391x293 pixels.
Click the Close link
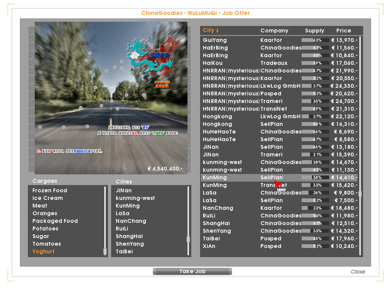click(x=358, y=272)
